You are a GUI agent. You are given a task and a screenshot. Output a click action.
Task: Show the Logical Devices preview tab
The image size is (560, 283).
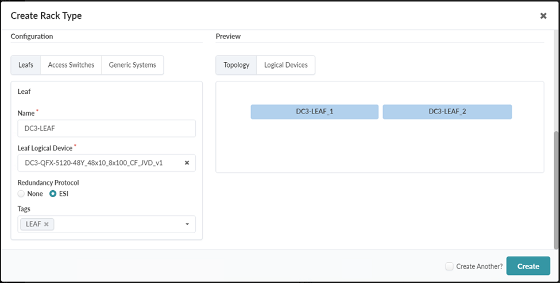(285, 65)
